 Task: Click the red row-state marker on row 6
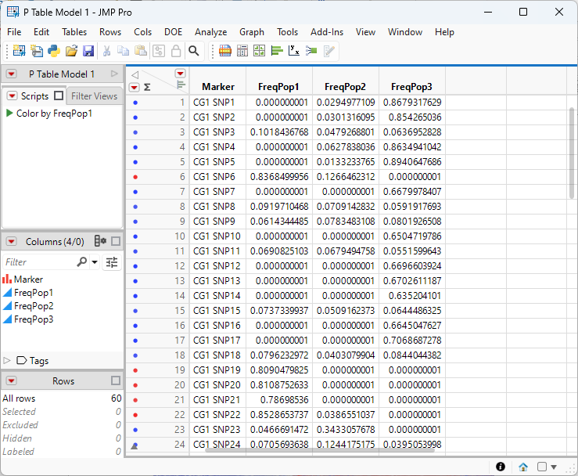point(135,177)
